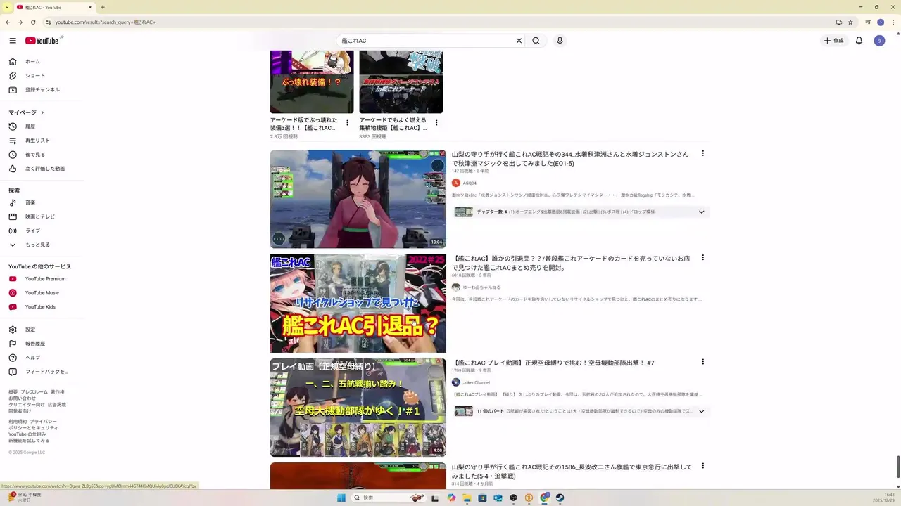Open the browser three-dot menu

point(892,22)
